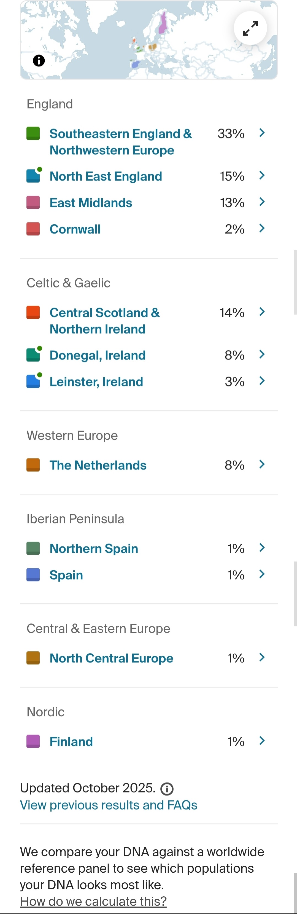Viewport: 297px width, 914px height.
Task: Expand the ancestry map to fullscreen
Action: tap(250, 28)
